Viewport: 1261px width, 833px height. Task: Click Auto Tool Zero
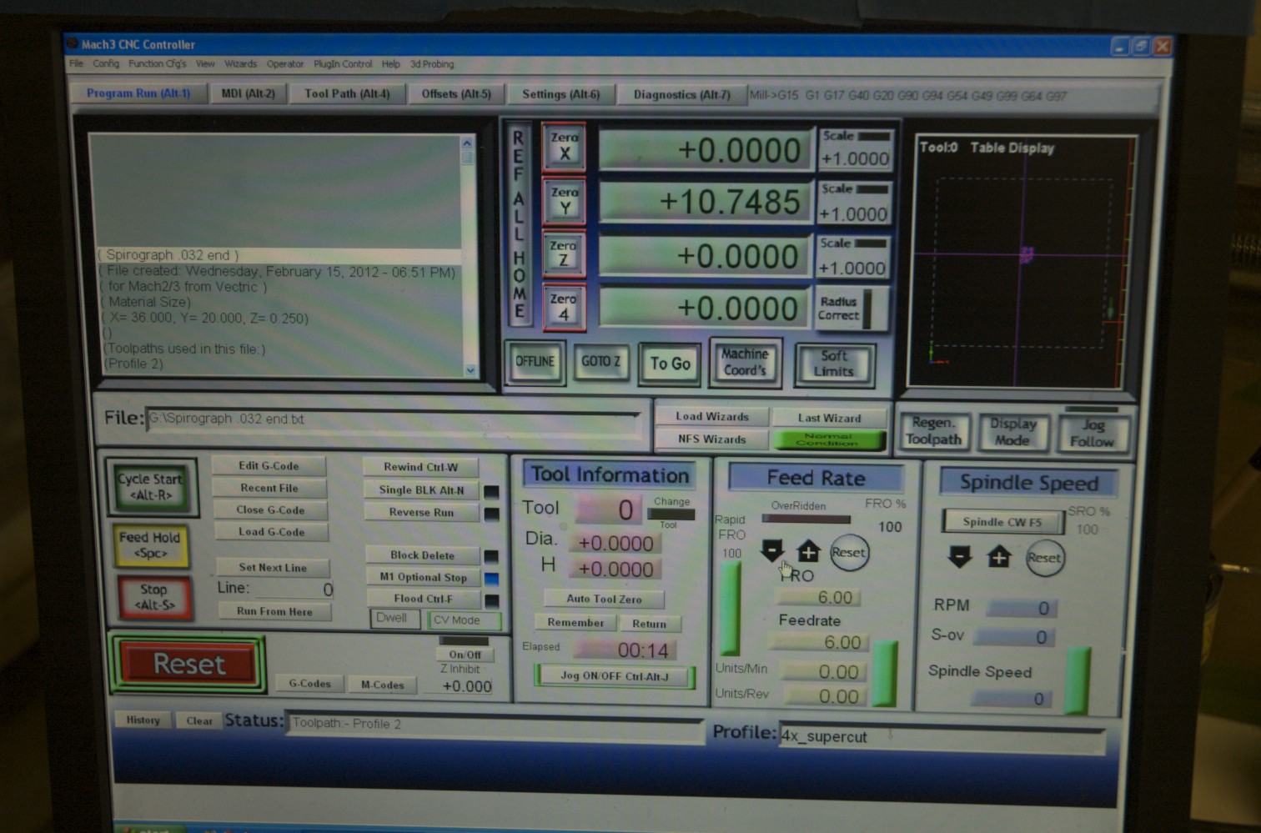coord(604,599)
